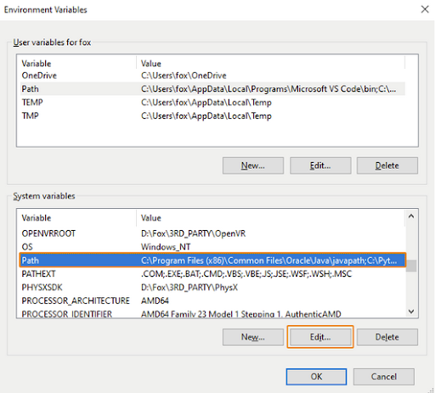Select the TMP user variable
Image resolution: width=435 pixels, height=393 pixels.
coord(212,115)
